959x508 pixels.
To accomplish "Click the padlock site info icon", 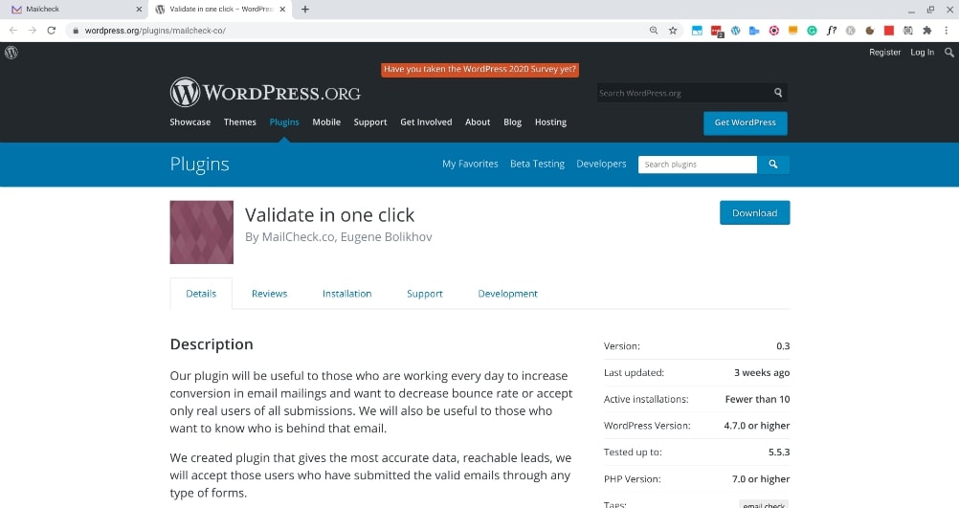I will click(76, 31).
